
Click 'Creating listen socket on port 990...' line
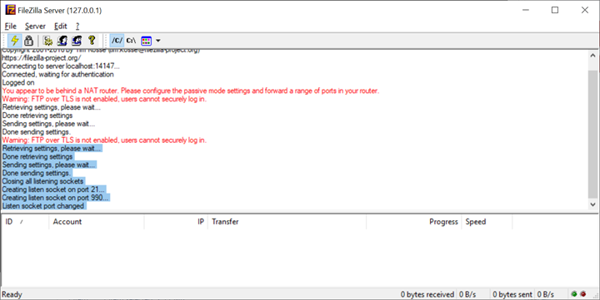[56, 198]
